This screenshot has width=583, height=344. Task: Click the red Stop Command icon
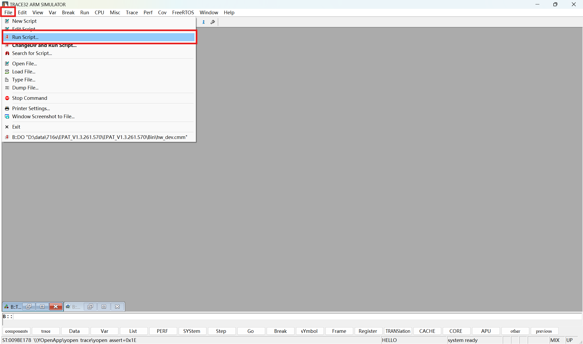7,98
